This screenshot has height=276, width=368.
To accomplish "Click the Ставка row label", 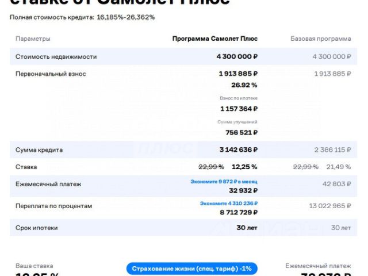I will click(26, 167).
